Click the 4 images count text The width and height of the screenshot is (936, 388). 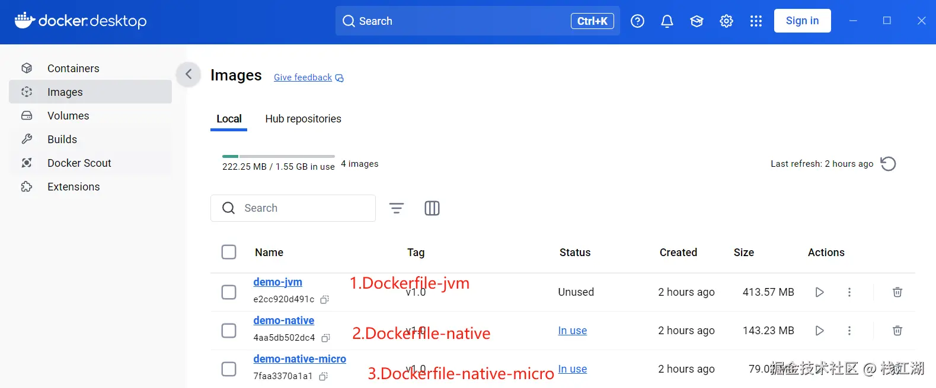pos(359,164)
